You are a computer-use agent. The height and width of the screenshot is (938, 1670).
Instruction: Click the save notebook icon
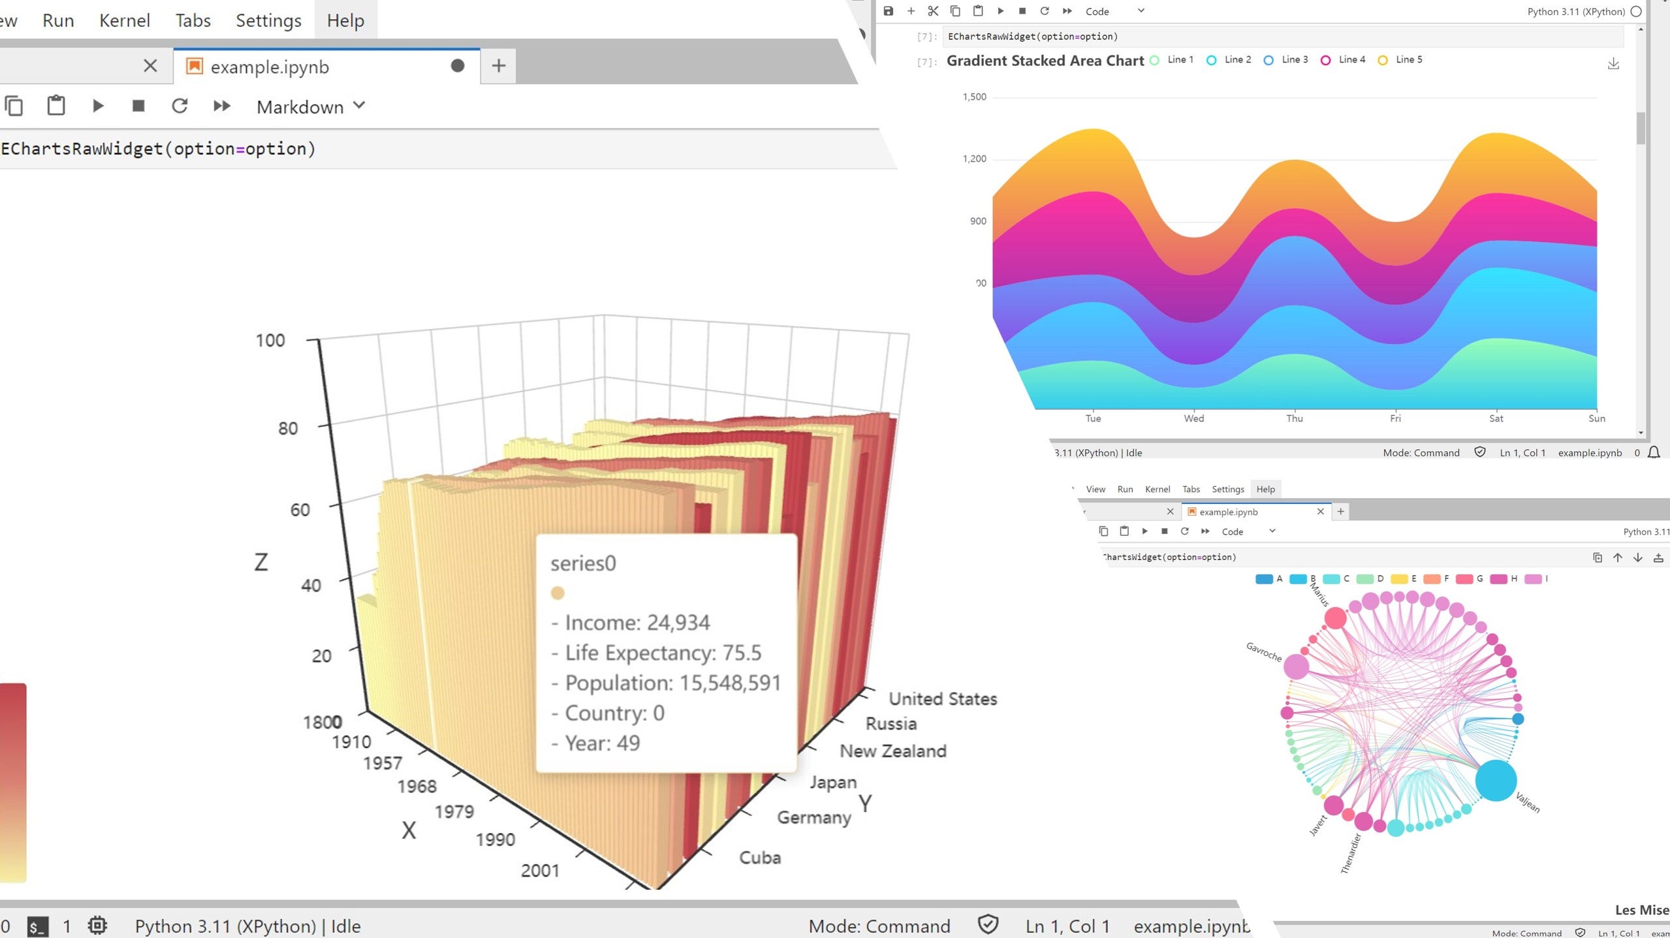click(888, 11)
